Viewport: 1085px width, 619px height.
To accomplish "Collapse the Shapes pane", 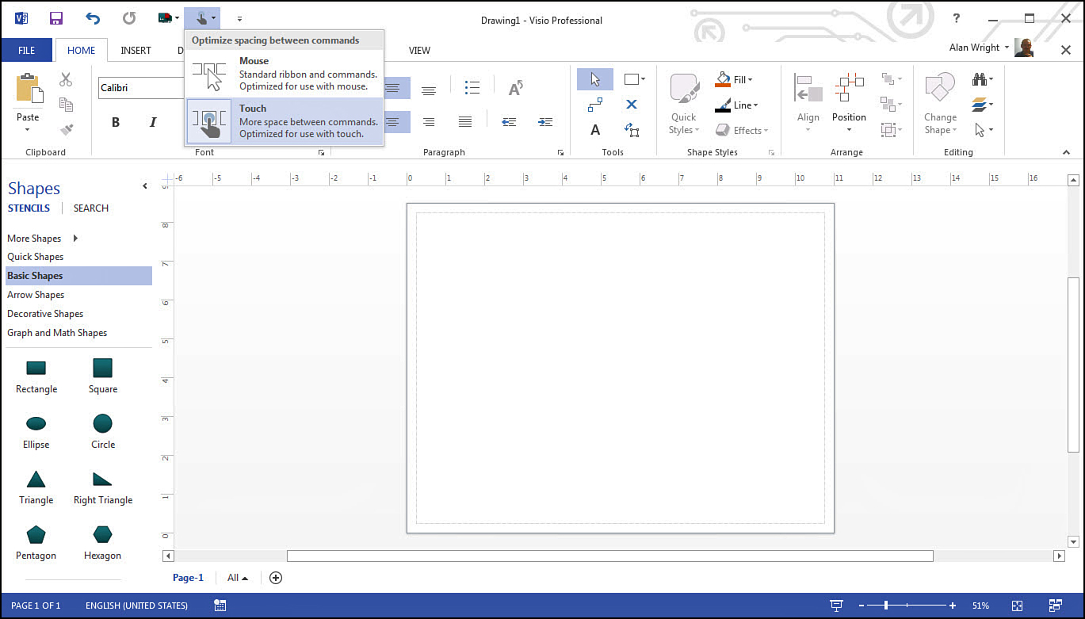I will [145, 186].
